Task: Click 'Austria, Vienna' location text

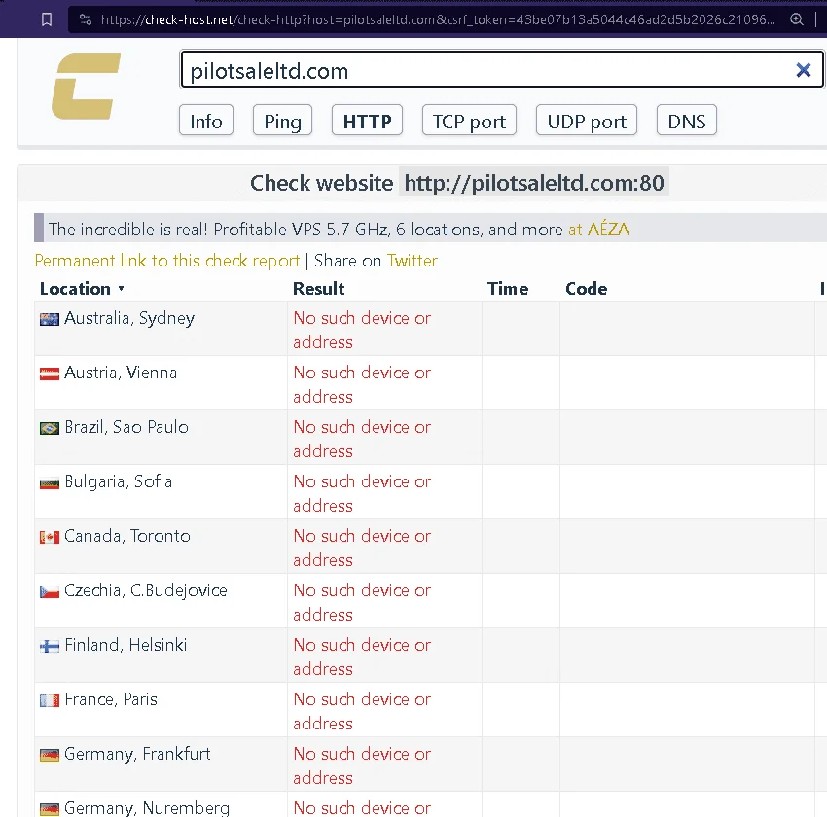Action: 121,373
